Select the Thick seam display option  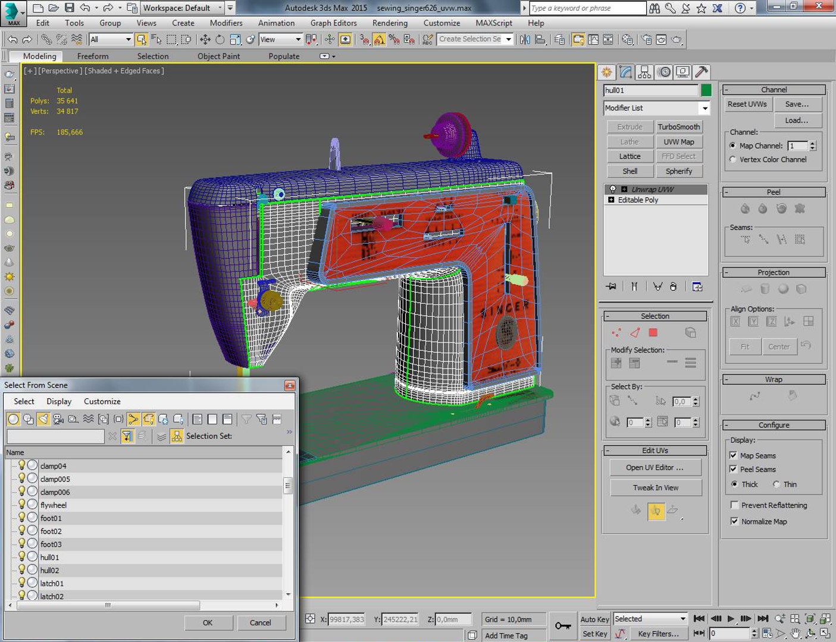click(x=734, y=484)
